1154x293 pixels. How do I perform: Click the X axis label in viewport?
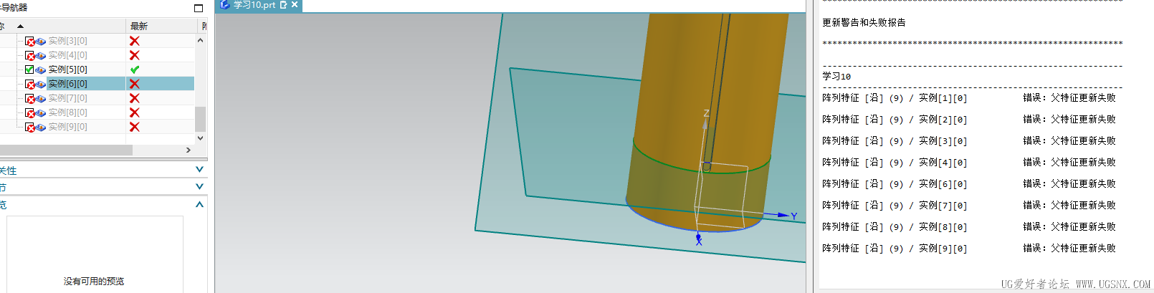(699, 241)
